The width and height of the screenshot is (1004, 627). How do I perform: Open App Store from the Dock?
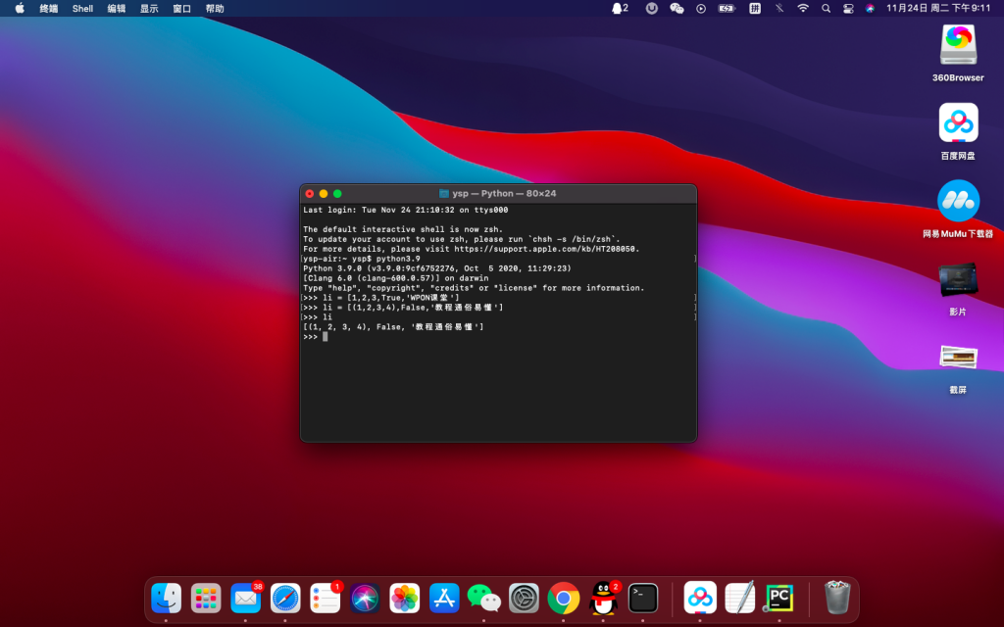pos(444,599)
